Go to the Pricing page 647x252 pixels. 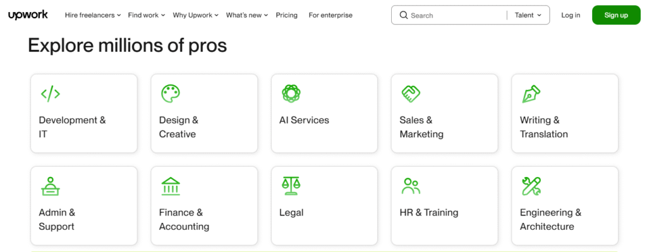coord(287,15)
